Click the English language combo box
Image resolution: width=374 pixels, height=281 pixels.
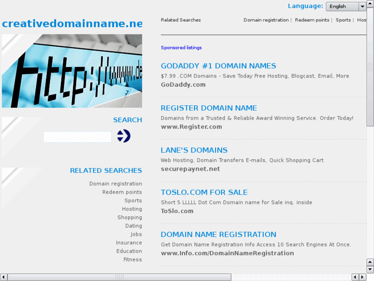click(346, 7)
